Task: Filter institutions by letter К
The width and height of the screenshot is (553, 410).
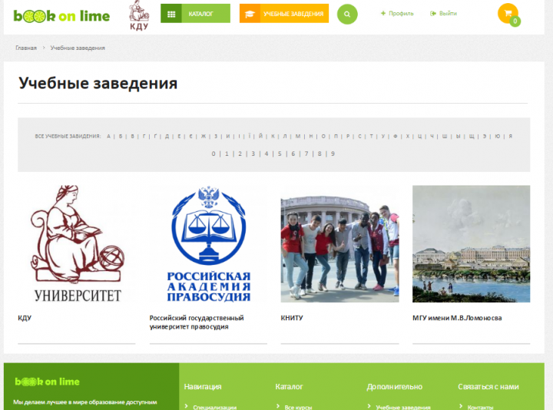Action: pyautogui.click(x=273, y=136)
